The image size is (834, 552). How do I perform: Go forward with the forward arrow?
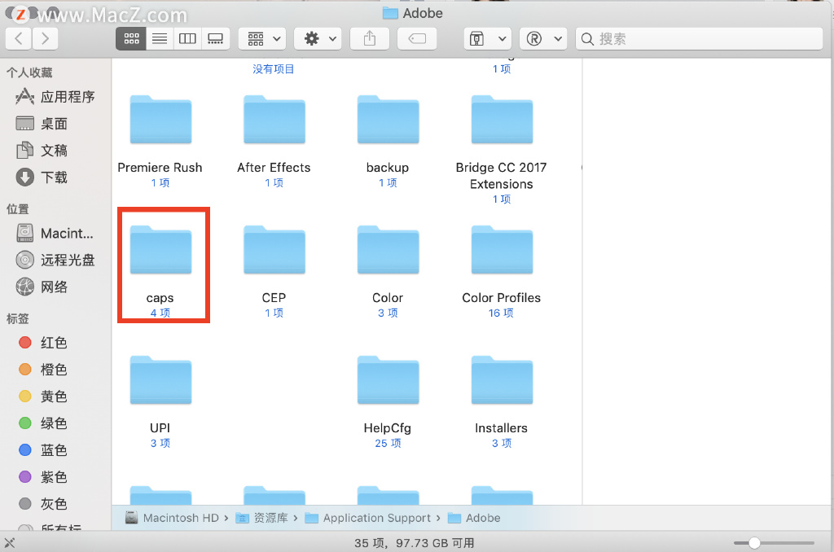46,38
